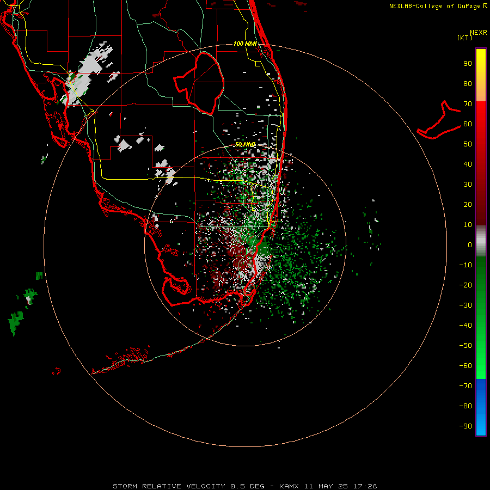This screenshot has height=490, width=490.
Task: Click the -20 value on the velocity scale
Action: coord(465,285)
